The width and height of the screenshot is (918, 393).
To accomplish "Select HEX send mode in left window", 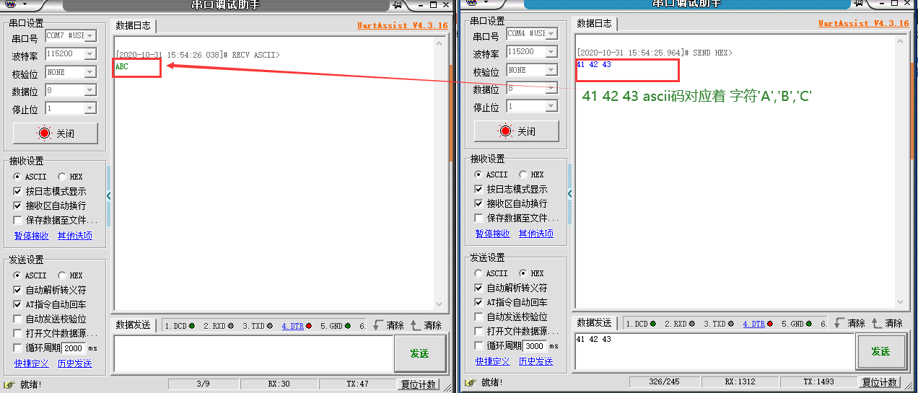I will coord(62,275).
